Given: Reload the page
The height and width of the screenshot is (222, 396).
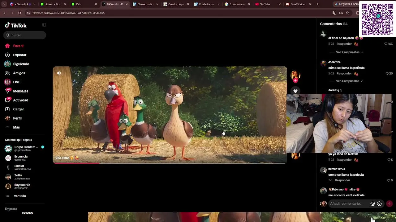Looking at the screenshot, I should click(x=19, y=13).
